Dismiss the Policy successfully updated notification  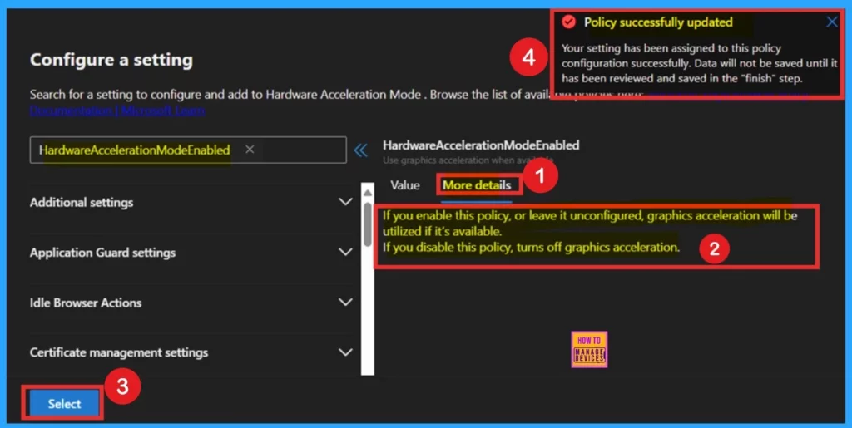point(831,22)
